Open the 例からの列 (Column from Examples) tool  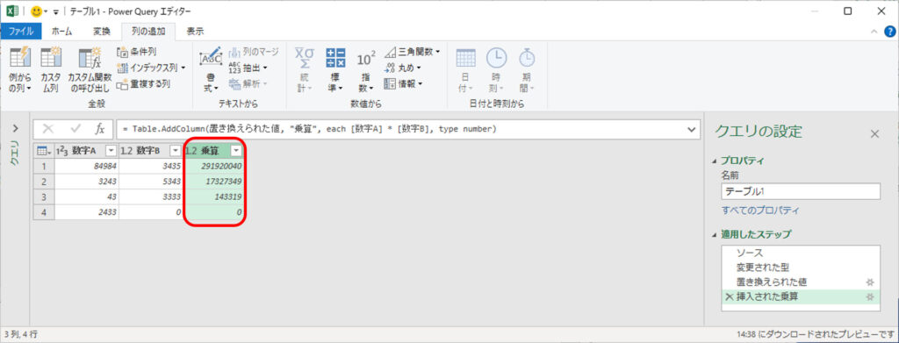(20, 70)
